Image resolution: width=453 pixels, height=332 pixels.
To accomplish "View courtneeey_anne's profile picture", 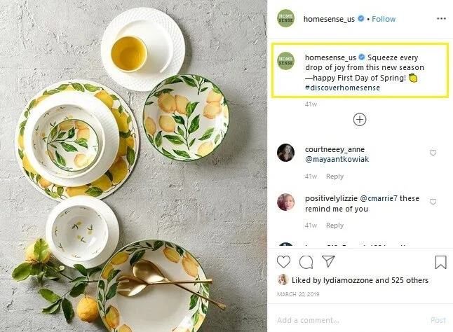I will point(285,153).
